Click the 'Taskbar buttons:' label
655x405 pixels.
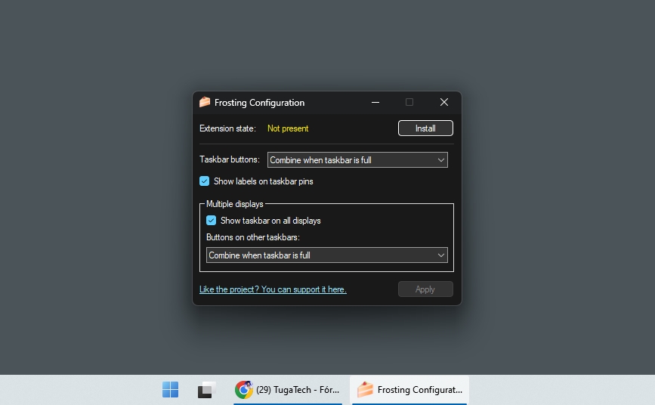[x=230, y=159]
